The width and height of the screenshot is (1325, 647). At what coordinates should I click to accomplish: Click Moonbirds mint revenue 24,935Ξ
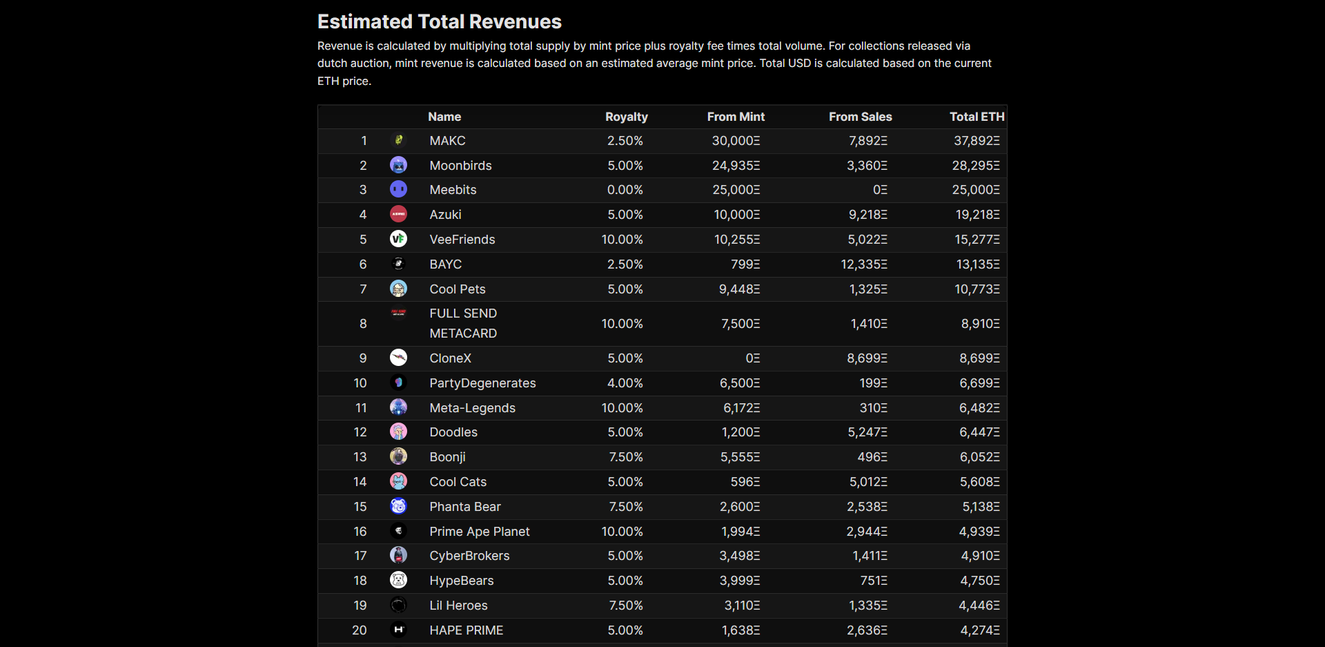coord(736,166)
